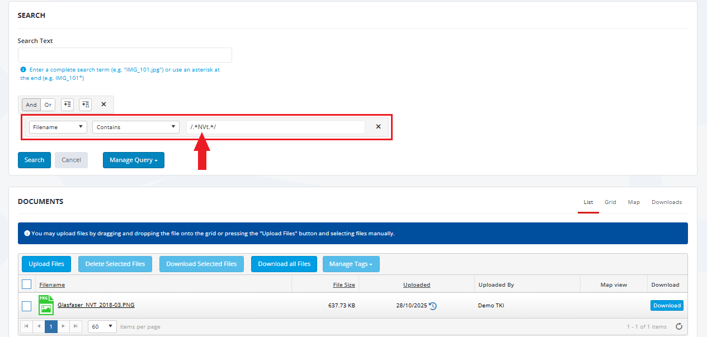Image resolution: width=707 pixels, height=337 pixels.
Task: Click the Search Text input field
Action: [x=125, y=55]
